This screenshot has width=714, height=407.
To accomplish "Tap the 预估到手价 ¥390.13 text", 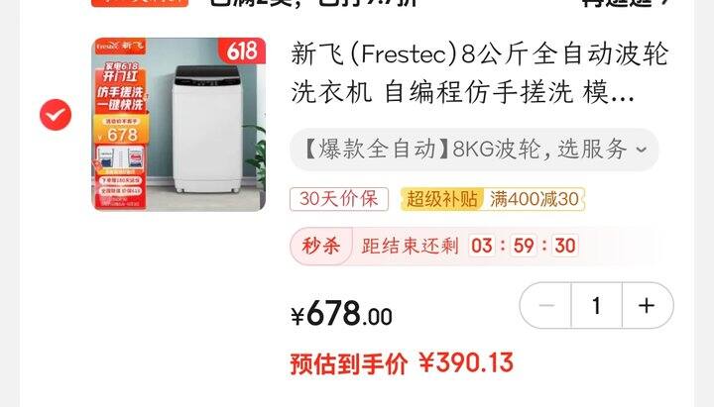I will click(x=402, y=363).
